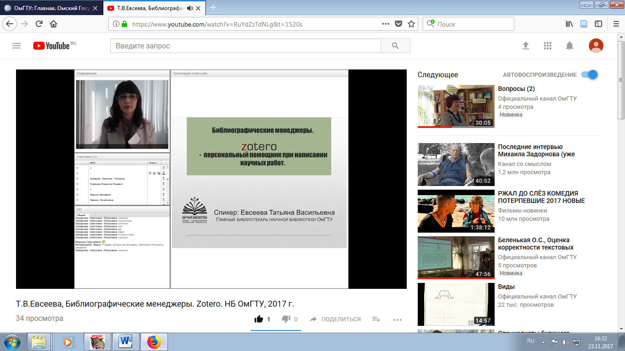Screen dimensions: 625x351
Task: Expand the page actions three-dot menu
Action: 386,24
